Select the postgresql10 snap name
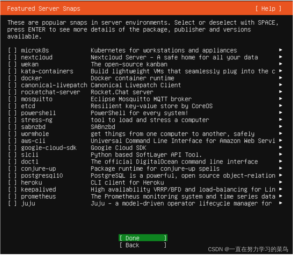293x255 pixels. [42, 176]
